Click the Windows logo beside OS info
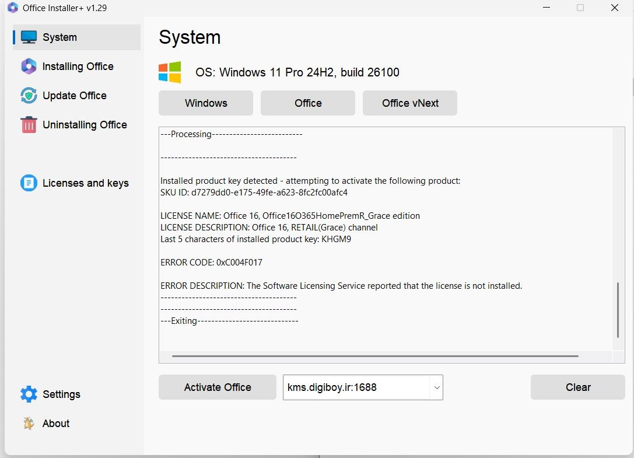This screenshot has height=458, width=634. pyautogui.click(x=170, y=72)
